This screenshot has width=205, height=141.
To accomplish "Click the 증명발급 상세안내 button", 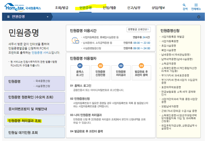I will click(x=139, y=29).
